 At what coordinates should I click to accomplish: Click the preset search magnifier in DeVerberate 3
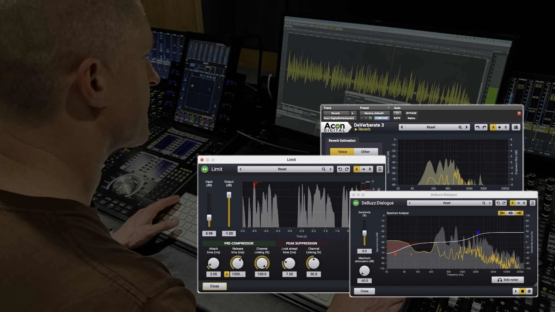pyautogui.click(x=460, y=127)
